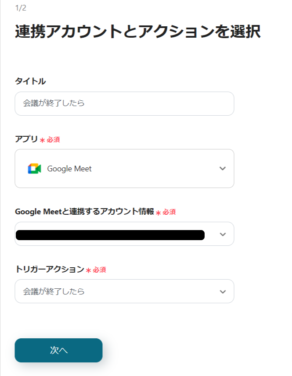Click the 必須 marker beside account info label
Viewport: 292px width, 376px height.
point(169,212)
